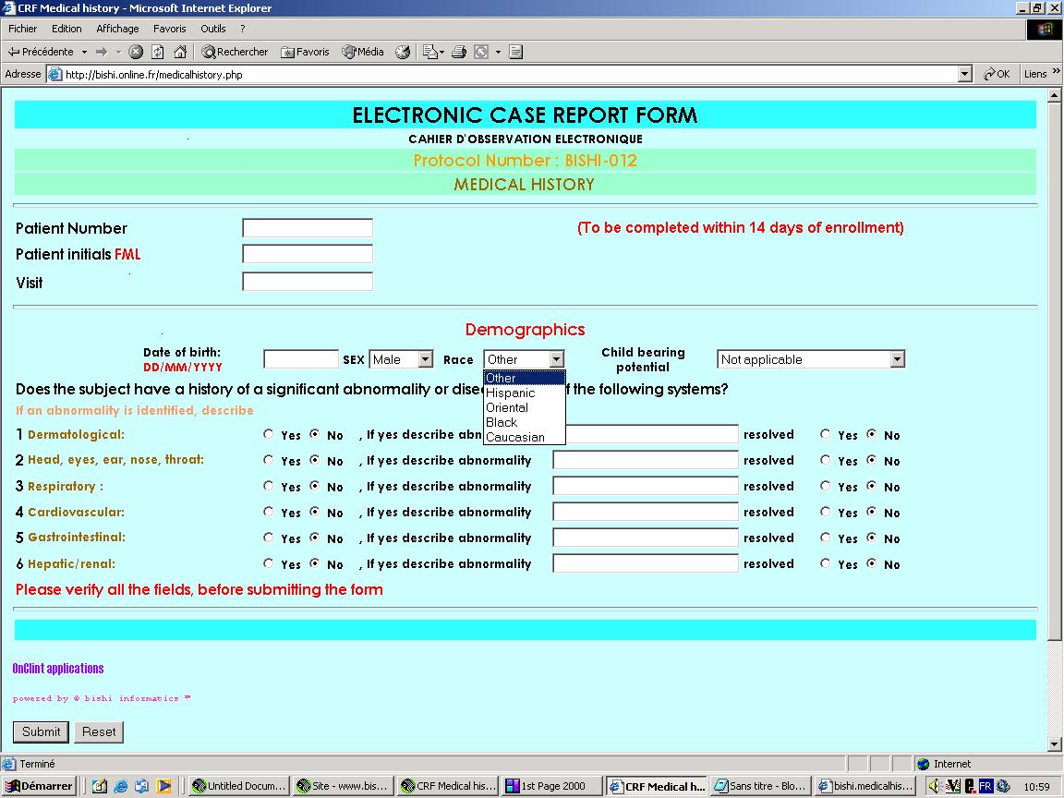Click the Visit input field
Viewport: 1064px width, 798px height.
(x=308, y=281)
